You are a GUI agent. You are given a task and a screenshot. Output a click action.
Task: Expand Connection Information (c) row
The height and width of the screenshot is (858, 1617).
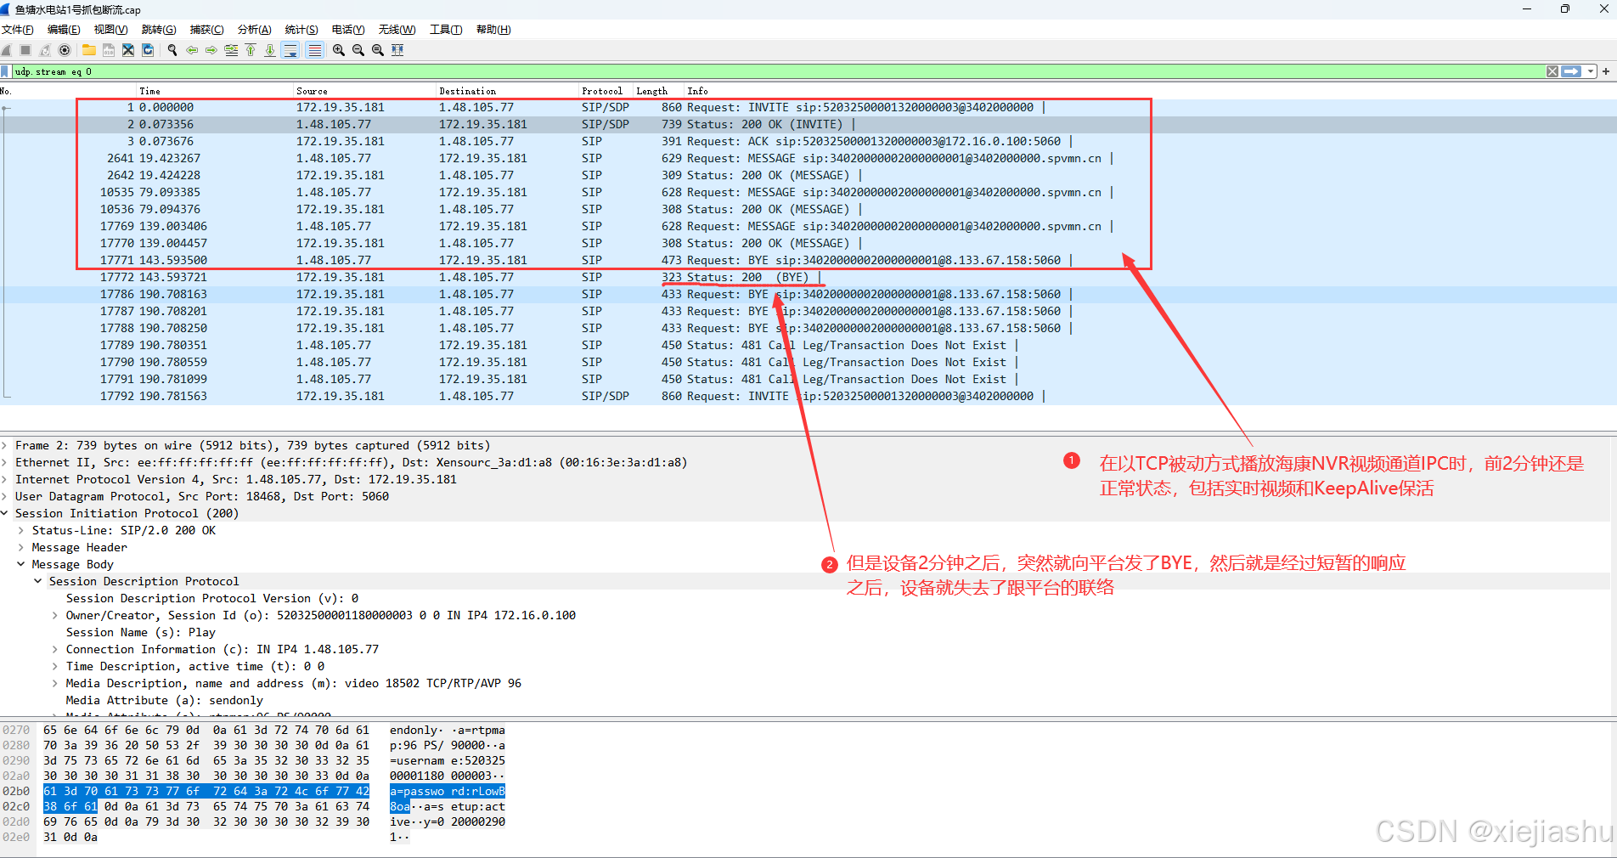tap(55, 649)
